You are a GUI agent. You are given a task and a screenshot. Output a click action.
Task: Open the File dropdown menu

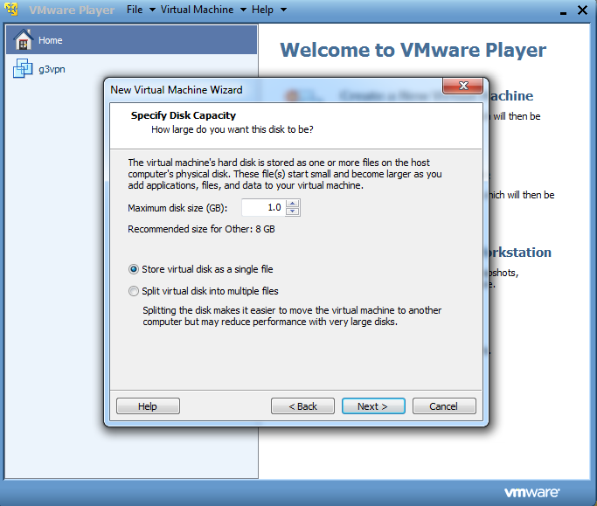coord(140,10)
